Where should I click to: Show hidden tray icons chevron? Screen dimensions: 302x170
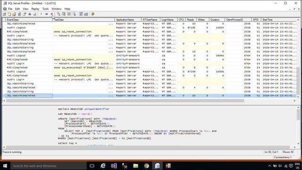point(269,166)
